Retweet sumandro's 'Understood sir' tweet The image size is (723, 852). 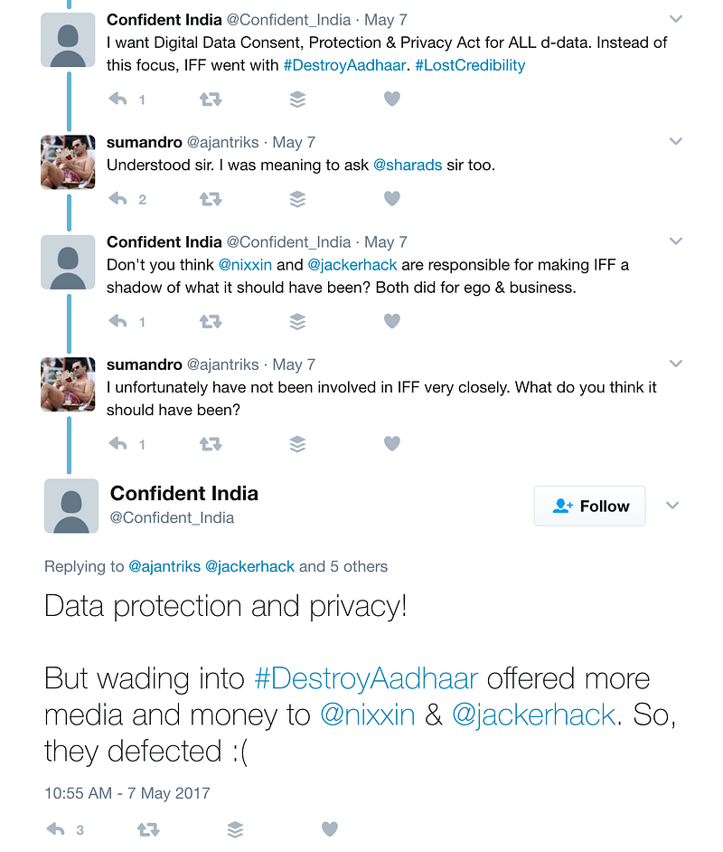(x=211, y=199)
